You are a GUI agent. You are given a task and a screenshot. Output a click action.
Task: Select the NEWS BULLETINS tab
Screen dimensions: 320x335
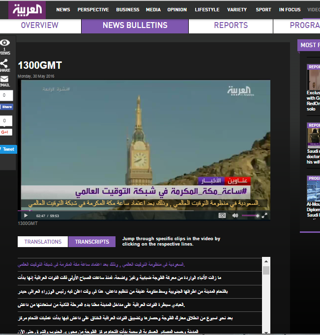pyautogui.click(x=135, y=26)
